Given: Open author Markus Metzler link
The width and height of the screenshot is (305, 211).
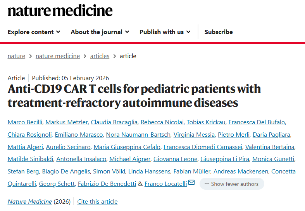Looking at the screenshot, I should [x=66, y=122].
